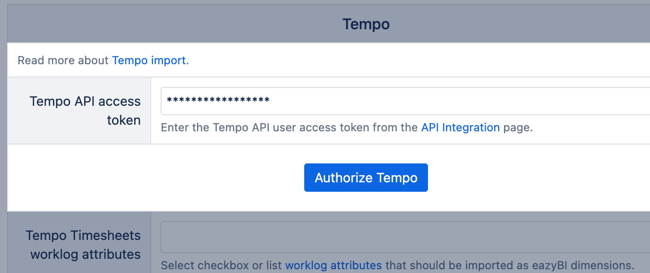Place cursor after the masked token asterisks
The height and width of the screenshot is (273, 650).
click(x=271, y=100)
